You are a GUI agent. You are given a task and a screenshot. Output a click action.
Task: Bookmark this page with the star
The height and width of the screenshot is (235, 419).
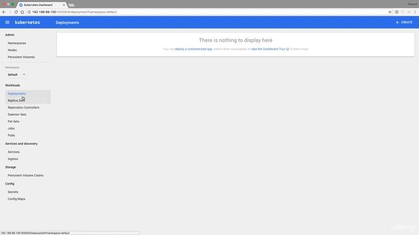[x=390, y=12]
